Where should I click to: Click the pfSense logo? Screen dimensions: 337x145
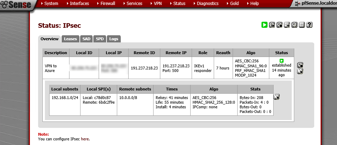[16, 5]
